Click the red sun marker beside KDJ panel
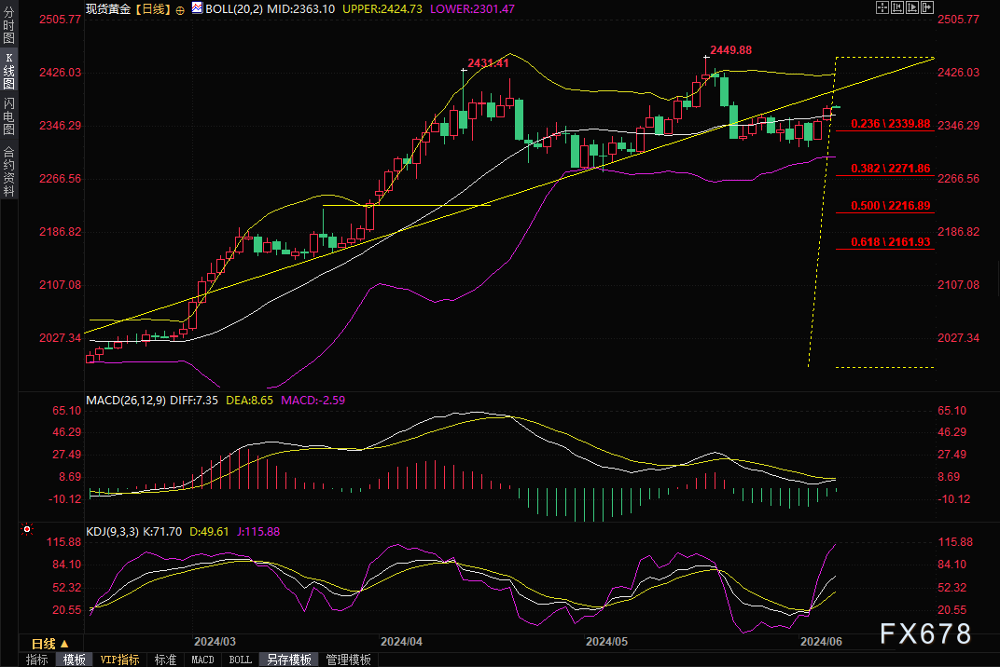This screenshot has height=667, width=1000. click(27, 531)
